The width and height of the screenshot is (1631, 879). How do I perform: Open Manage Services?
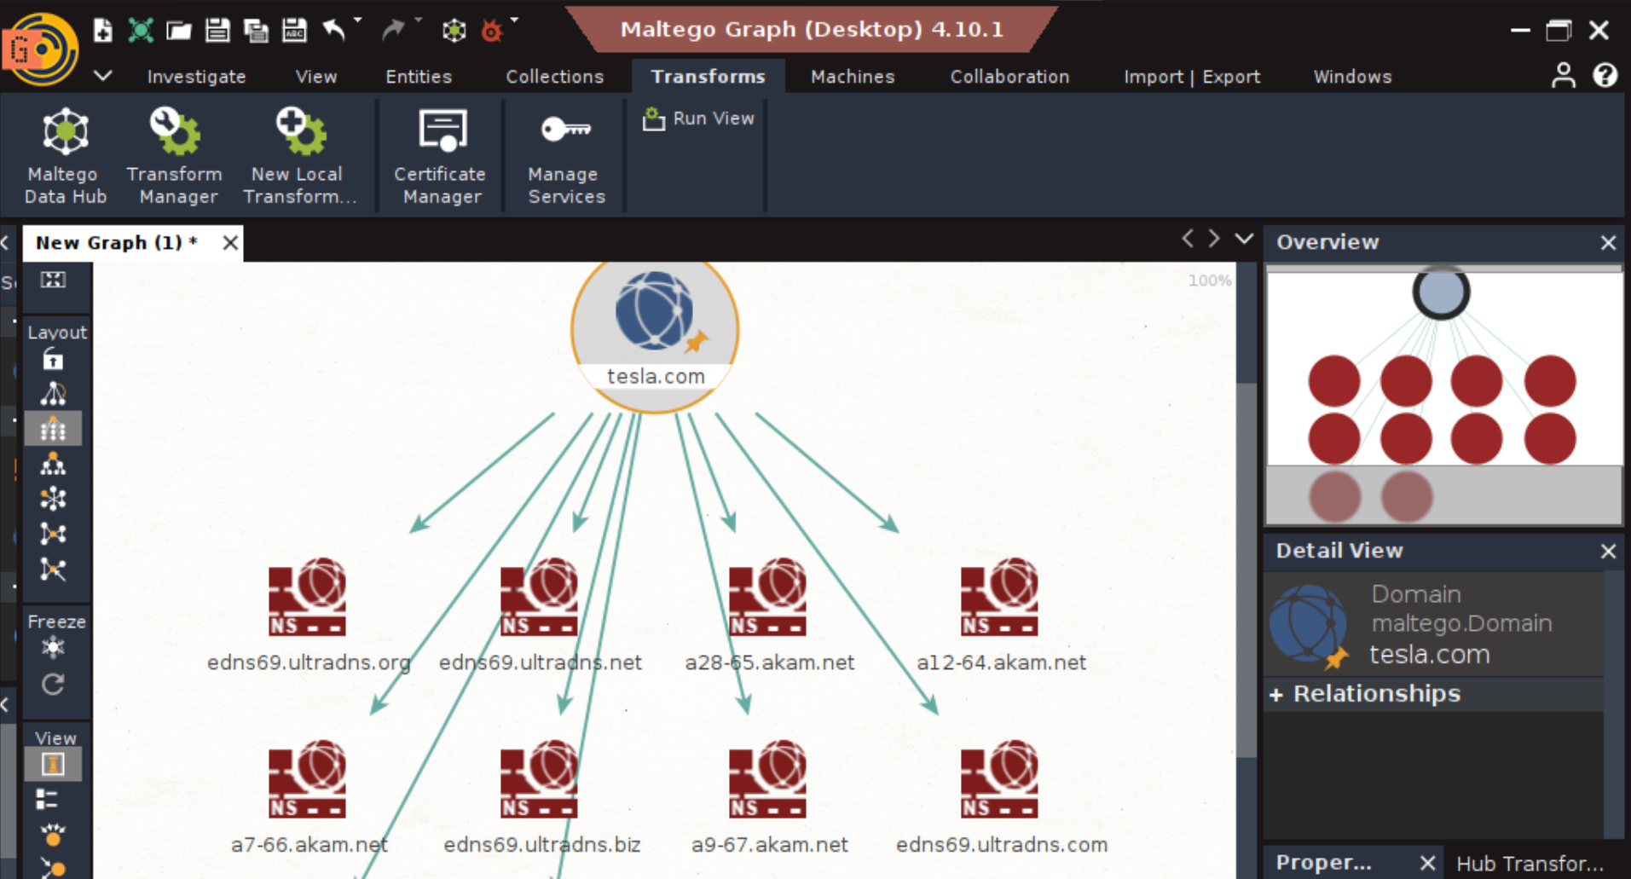(x=565, y=157)
